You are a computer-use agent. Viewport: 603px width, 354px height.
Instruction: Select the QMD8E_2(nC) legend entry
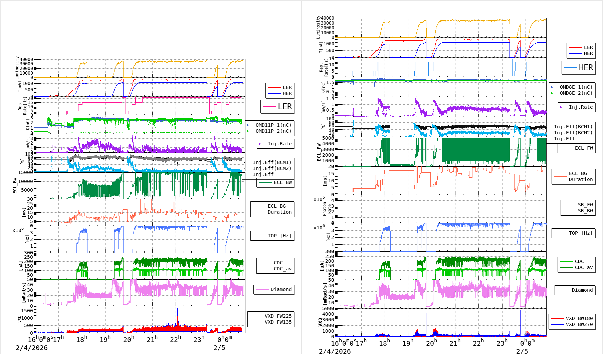[576, 93]
